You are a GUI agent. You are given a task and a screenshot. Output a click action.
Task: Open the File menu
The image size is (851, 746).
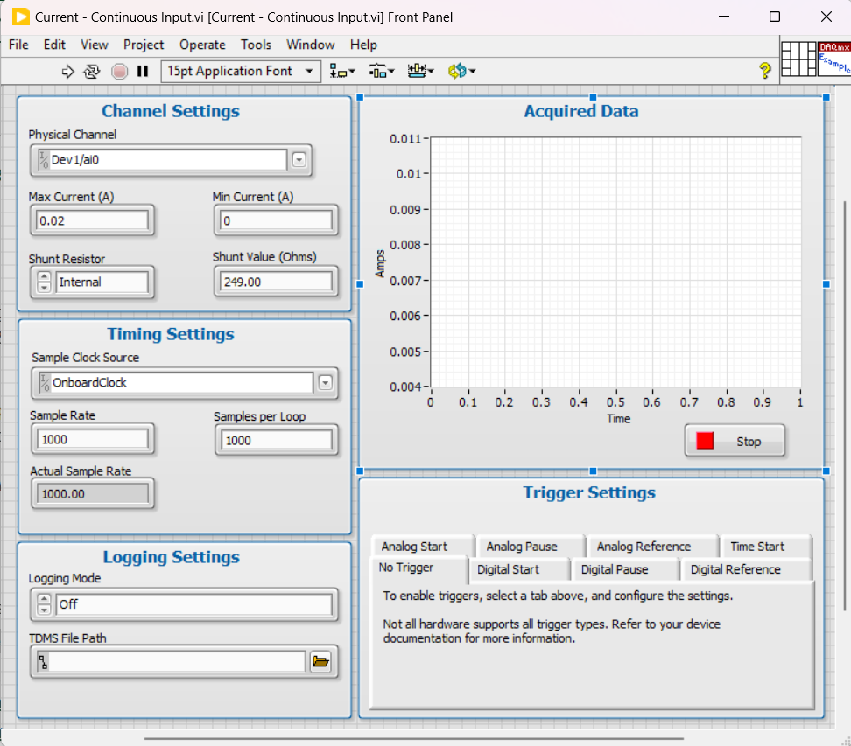pos(18,45)
